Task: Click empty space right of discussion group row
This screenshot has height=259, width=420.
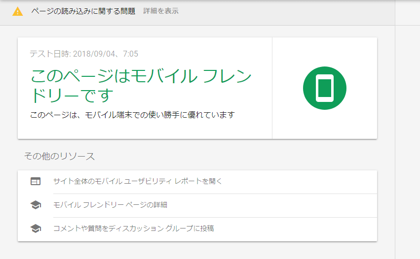Action: (x=306, y=228)
